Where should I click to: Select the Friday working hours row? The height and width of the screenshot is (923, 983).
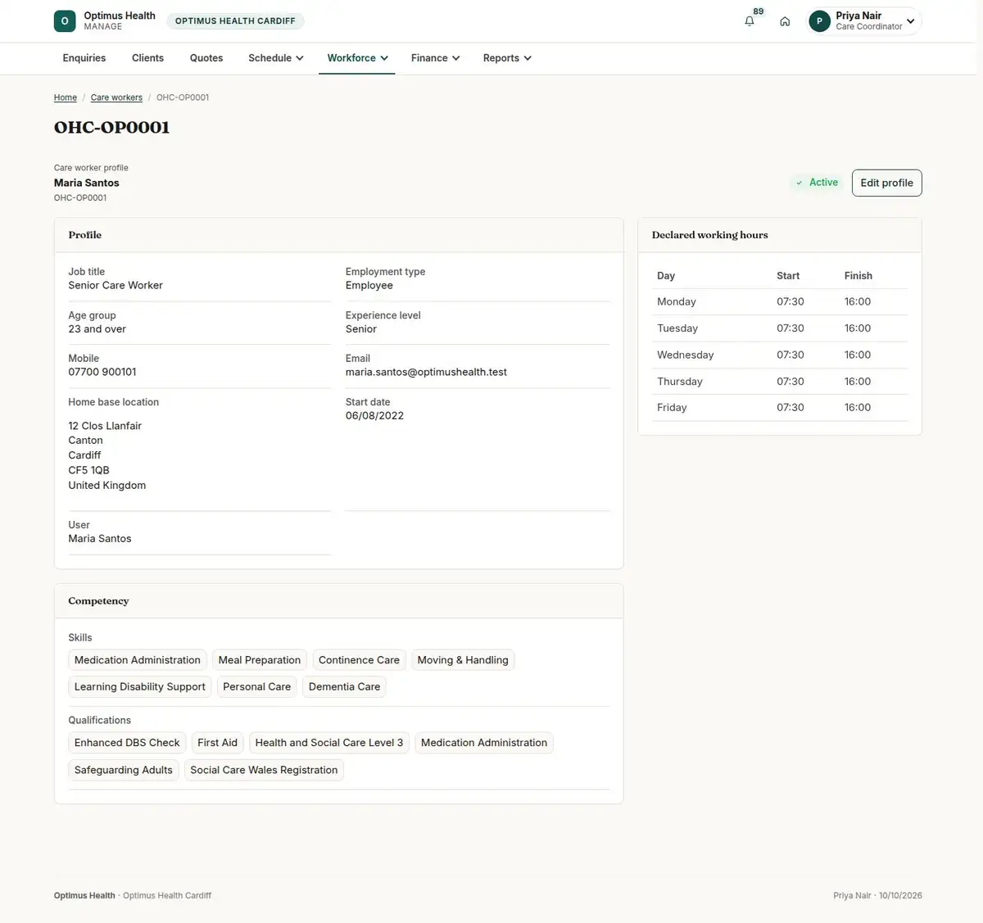(780, 407)
